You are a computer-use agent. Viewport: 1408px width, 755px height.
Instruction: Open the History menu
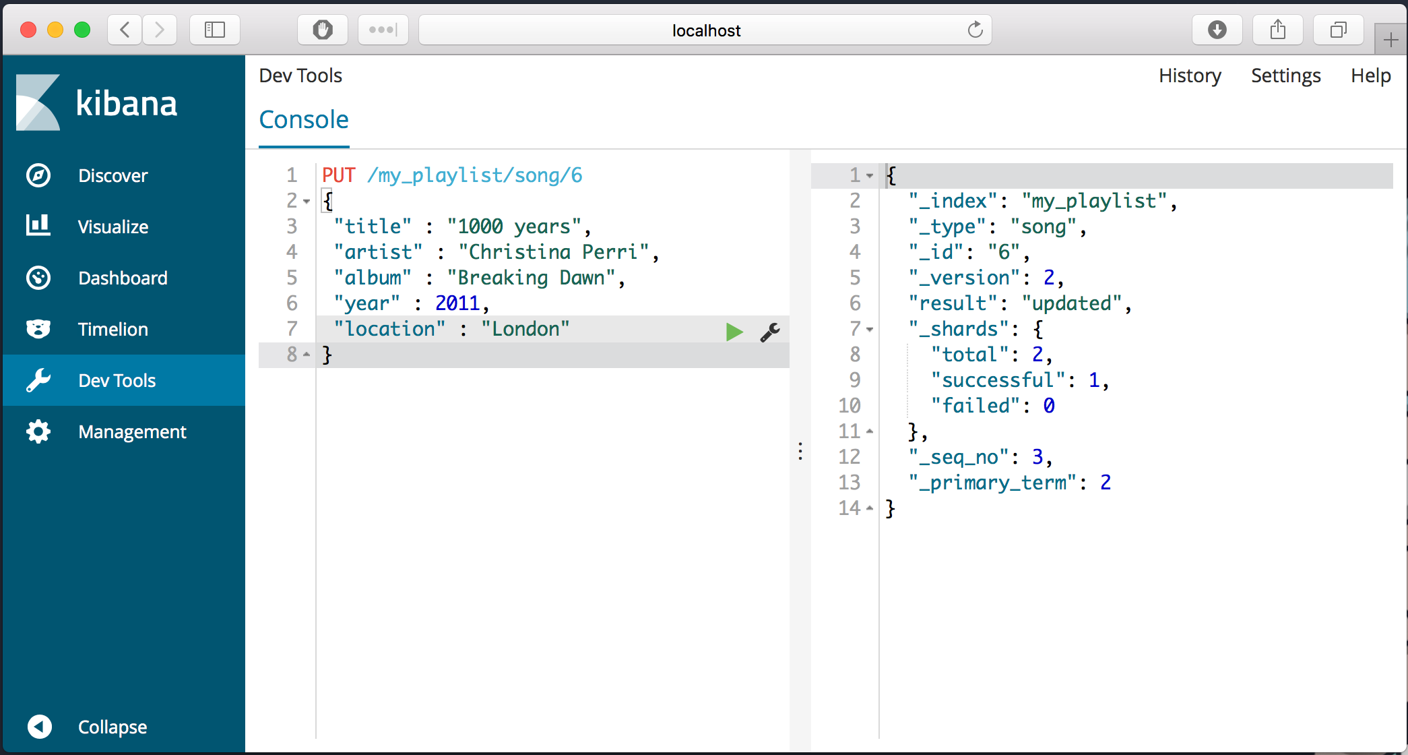click(1190, 75)
